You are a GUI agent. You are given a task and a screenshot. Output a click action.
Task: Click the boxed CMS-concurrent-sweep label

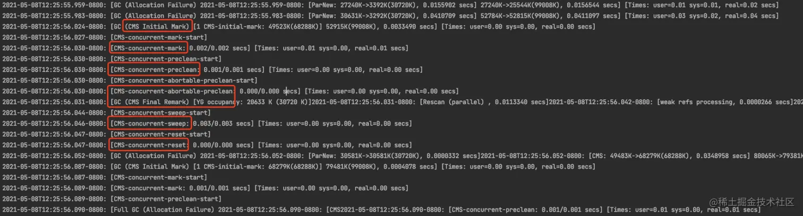150,124
